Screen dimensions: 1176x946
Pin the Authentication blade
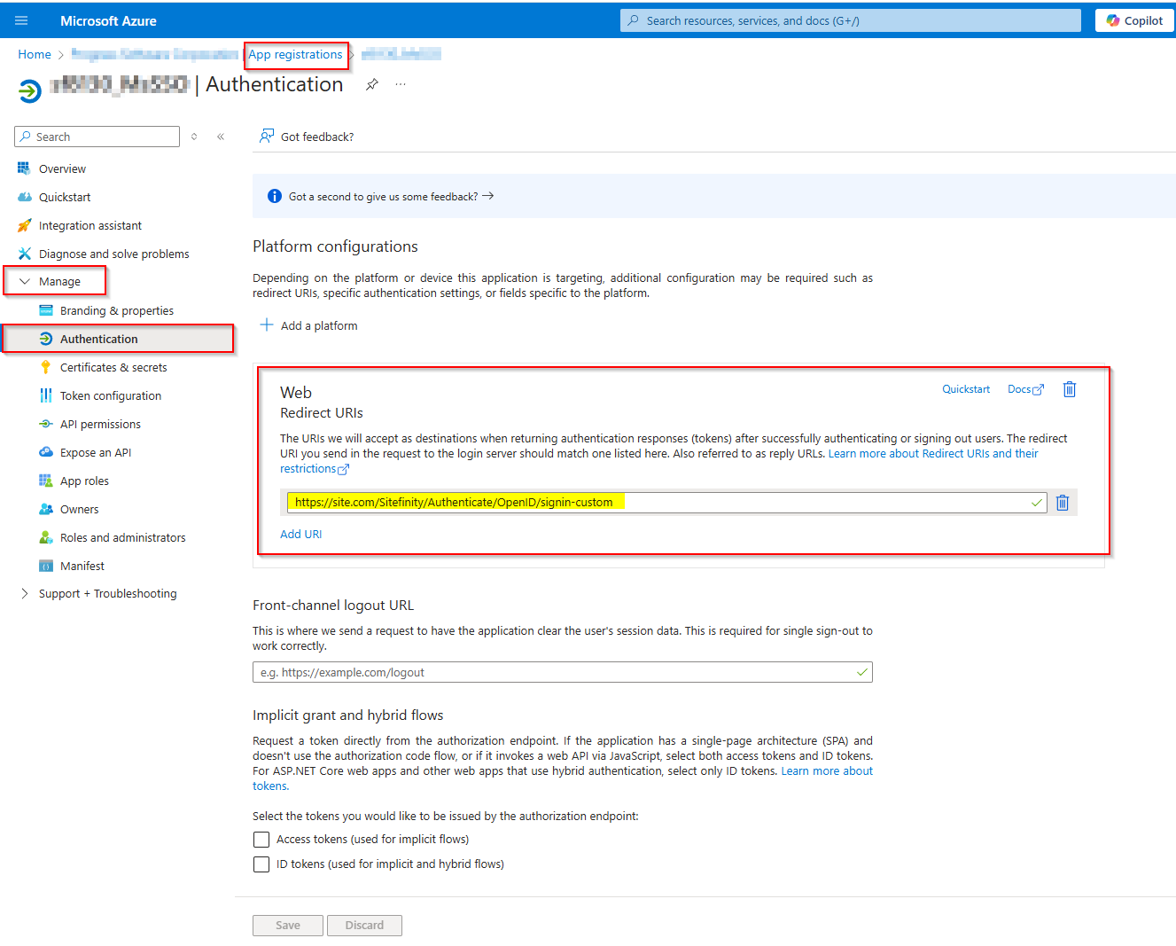(372, 84)
